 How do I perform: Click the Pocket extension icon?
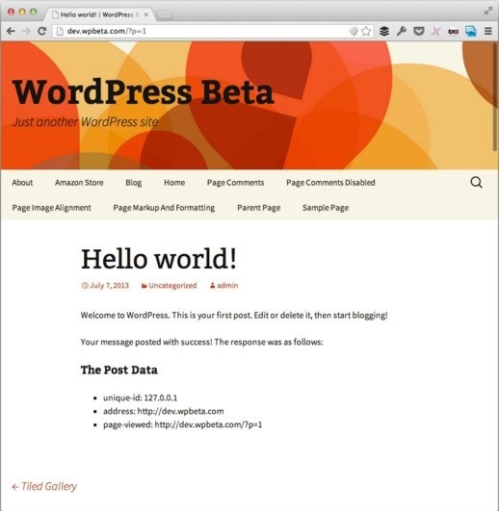click(x=419, y=32)
